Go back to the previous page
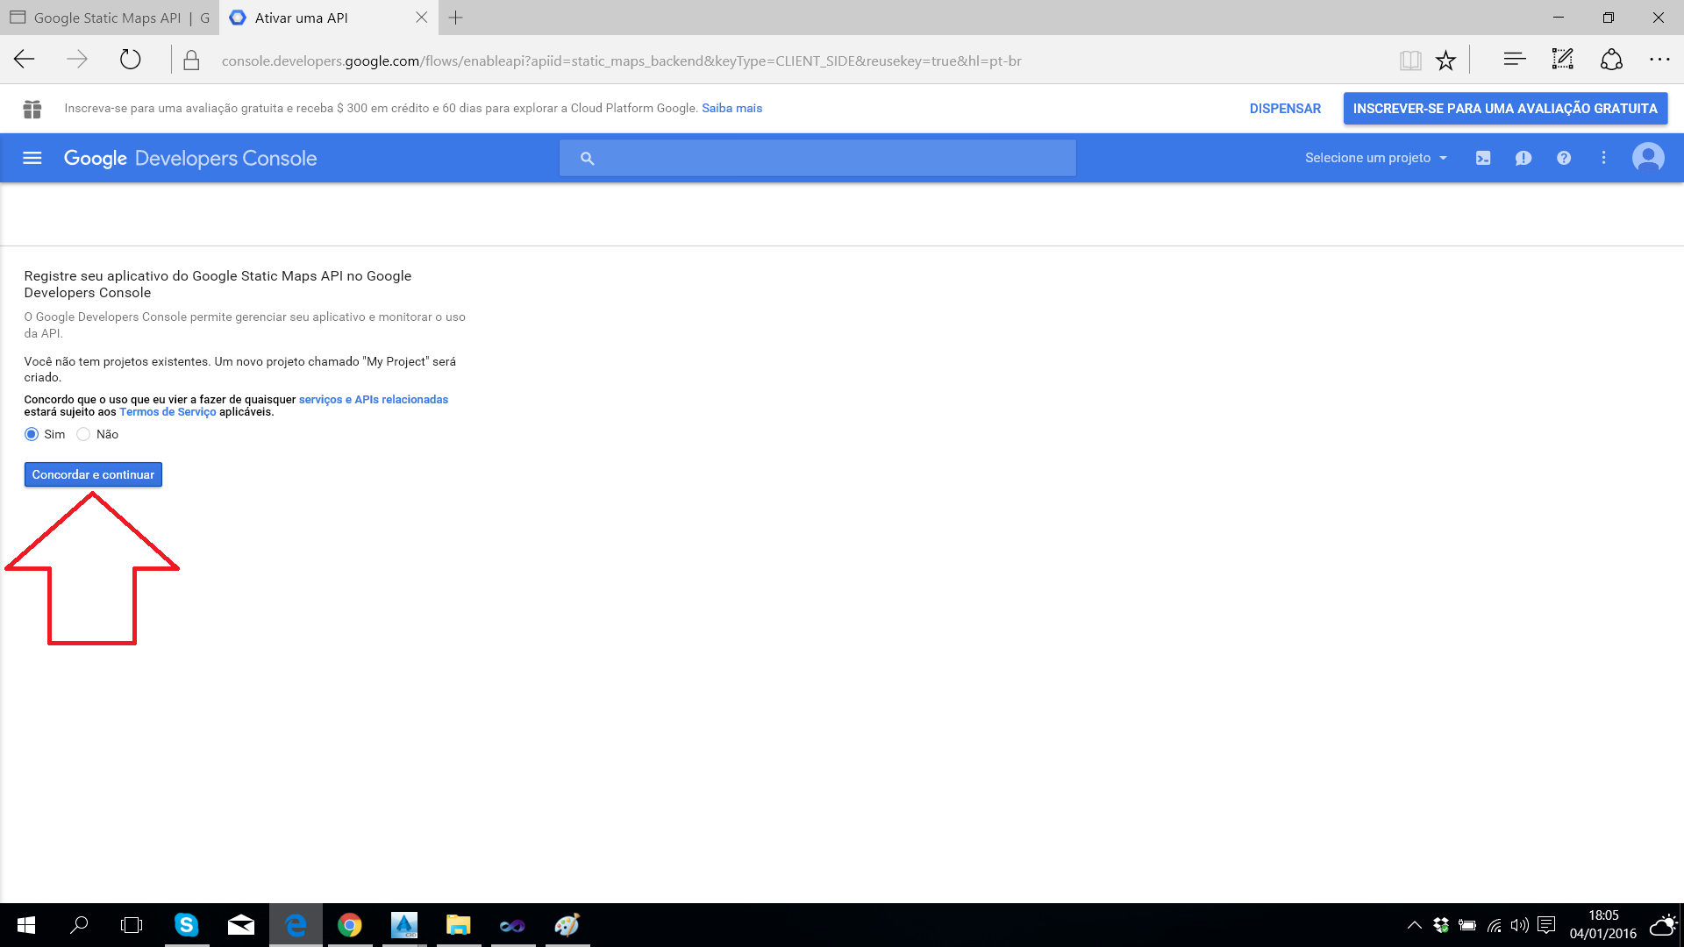This screenshot has height=947, width=1684. click(25, 60)
